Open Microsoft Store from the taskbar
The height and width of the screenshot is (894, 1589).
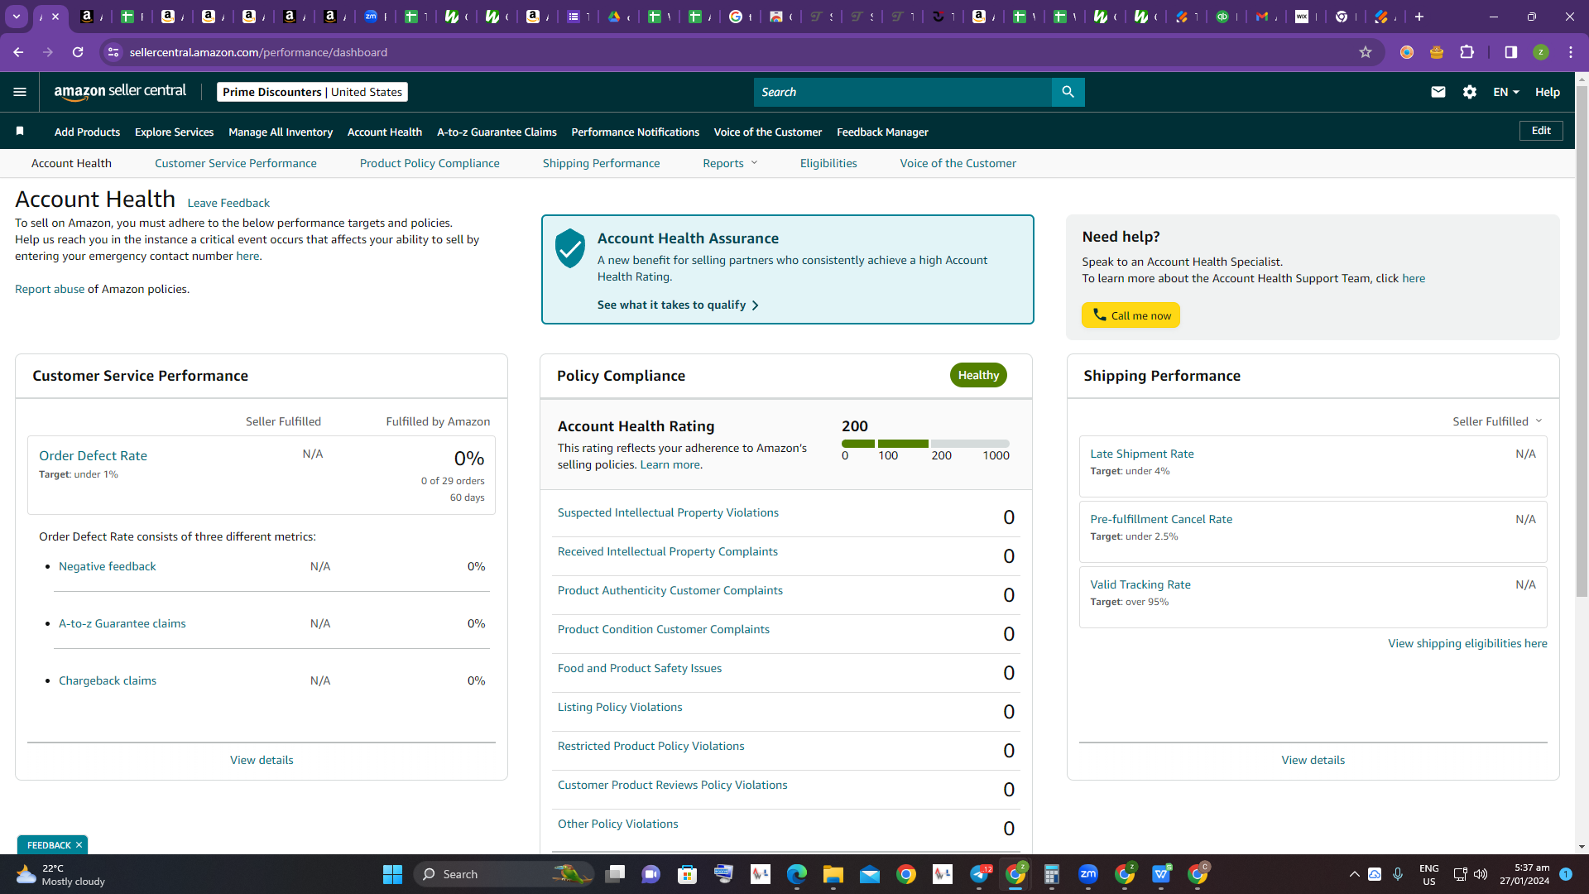click(687, 874)
